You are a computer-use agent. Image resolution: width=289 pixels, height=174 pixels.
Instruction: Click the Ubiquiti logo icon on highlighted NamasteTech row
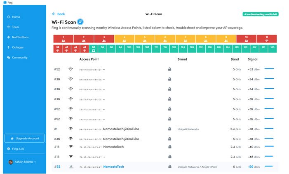coord(71,167)
